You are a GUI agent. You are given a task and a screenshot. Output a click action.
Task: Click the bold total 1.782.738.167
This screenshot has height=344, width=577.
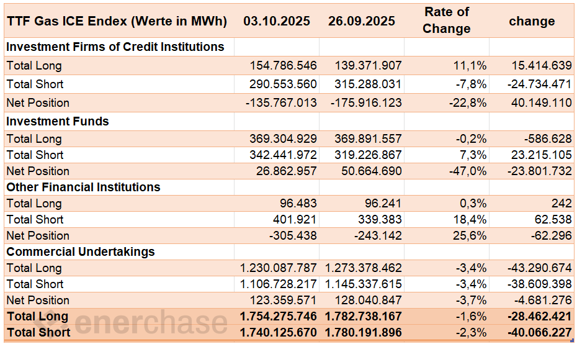click(363, 317)
